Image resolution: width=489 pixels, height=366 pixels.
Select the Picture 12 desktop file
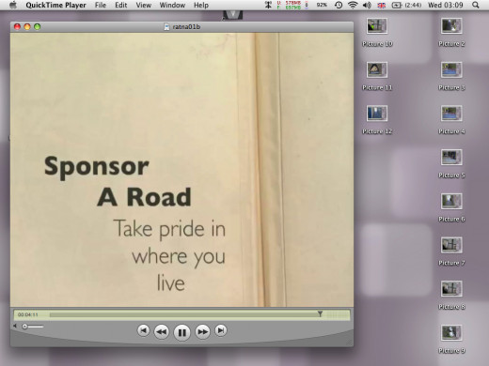[377, 120]
